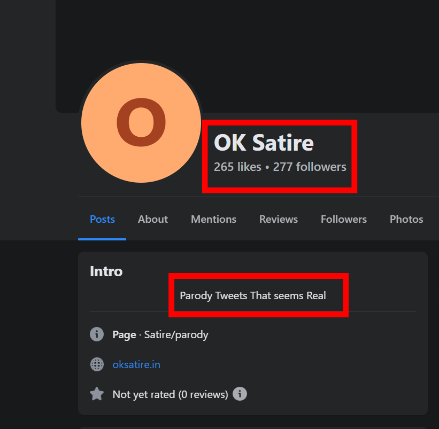Image resolution: width=439 pixels, height=429 pixels.
Task: Switch to the About tab
Action: [153, 219]
